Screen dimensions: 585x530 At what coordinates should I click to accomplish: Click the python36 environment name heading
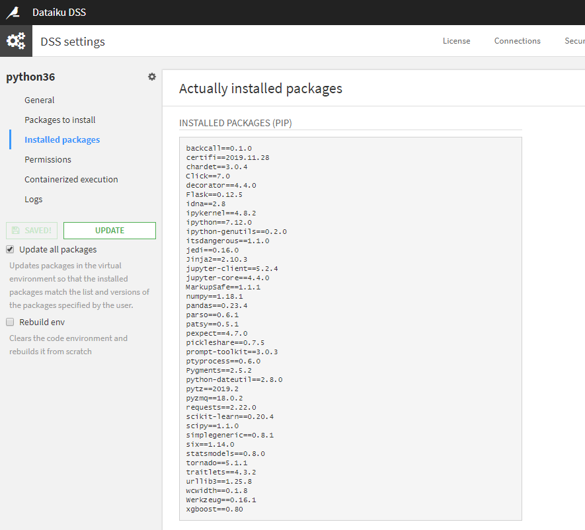(30, 77)
